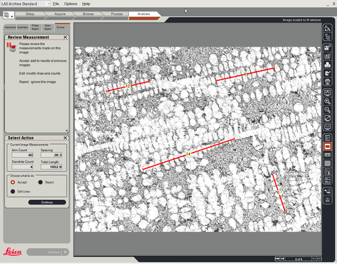
Task: Go to the next image in navigator
Action: [x=314, y=259]
